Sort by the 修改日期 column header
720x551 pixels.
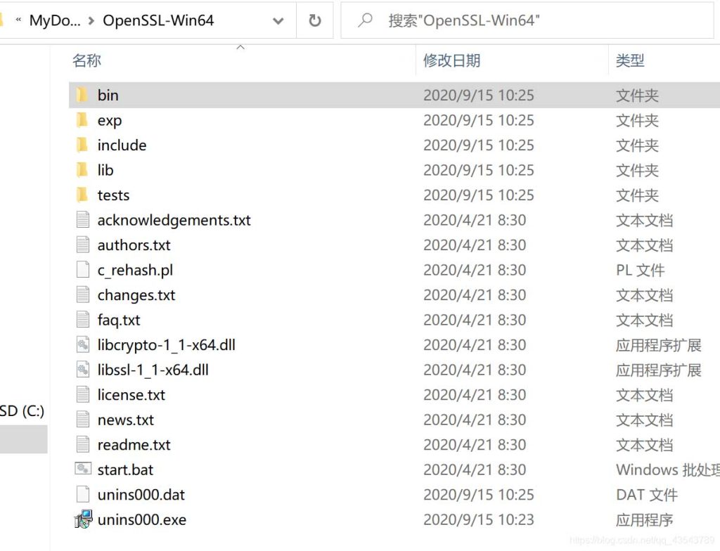click(x=451, y=61)
